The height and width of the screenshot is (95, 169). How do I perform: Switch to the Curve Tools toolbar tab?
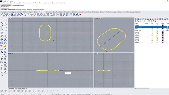pos(49,12)
